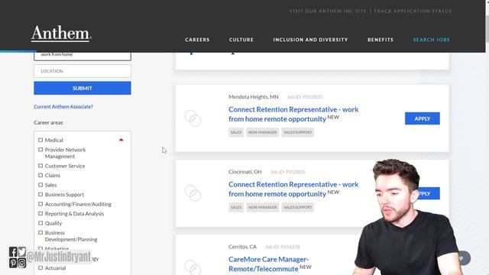Image resolution: width=489 pixels, height=275 pixels.
Task: Click the Cincinnati, OH location text
Action: [245, 172]
